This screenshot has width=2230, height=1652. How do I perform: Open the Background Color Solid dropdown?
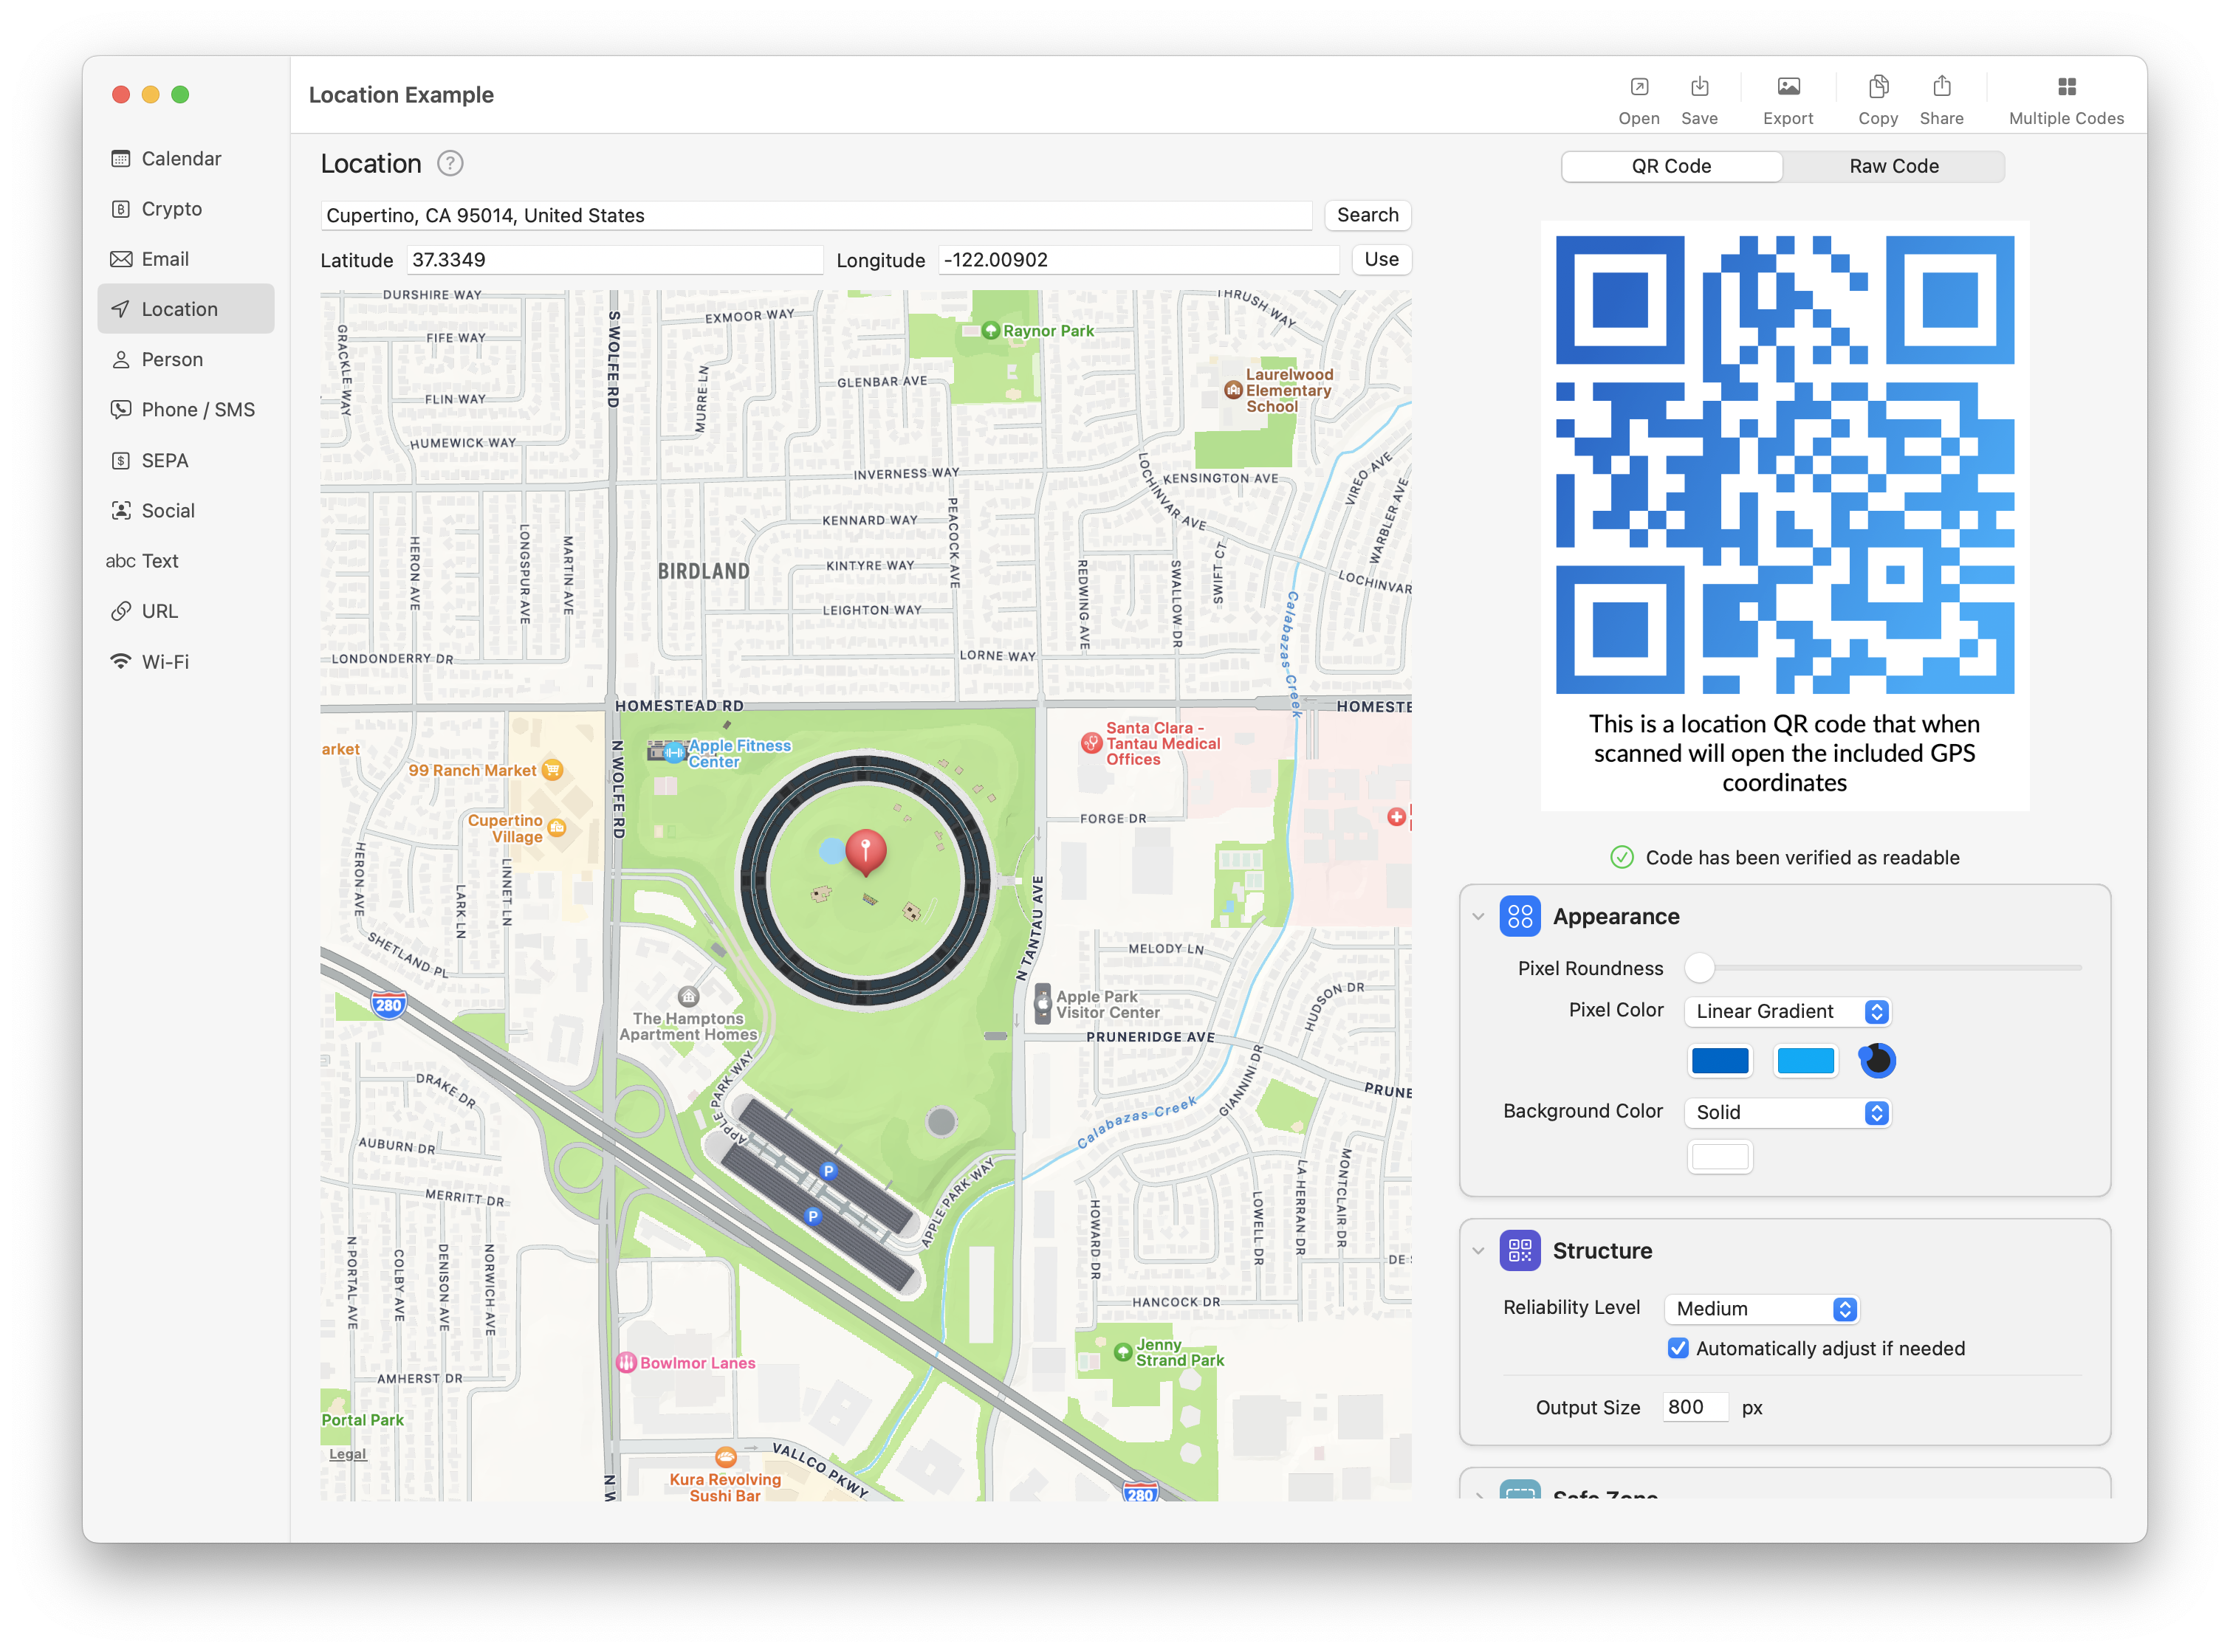click(x=1788, y=1112)
